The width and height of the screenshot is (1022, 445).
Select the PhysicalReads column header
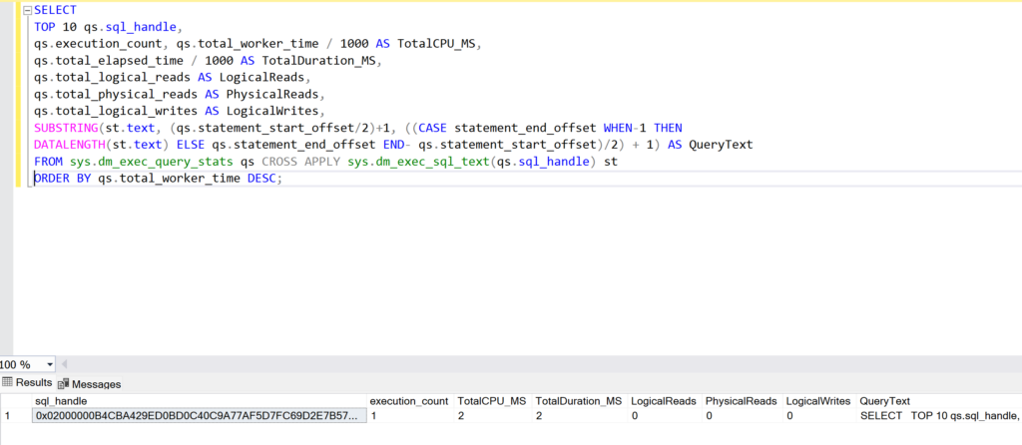(741, 400)
